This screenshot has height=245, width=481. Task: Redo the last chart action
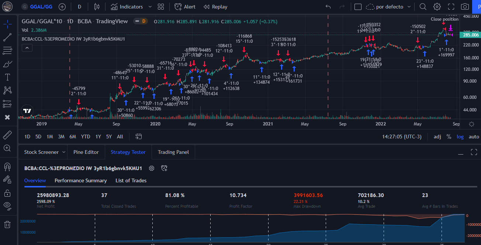(342, 7)
